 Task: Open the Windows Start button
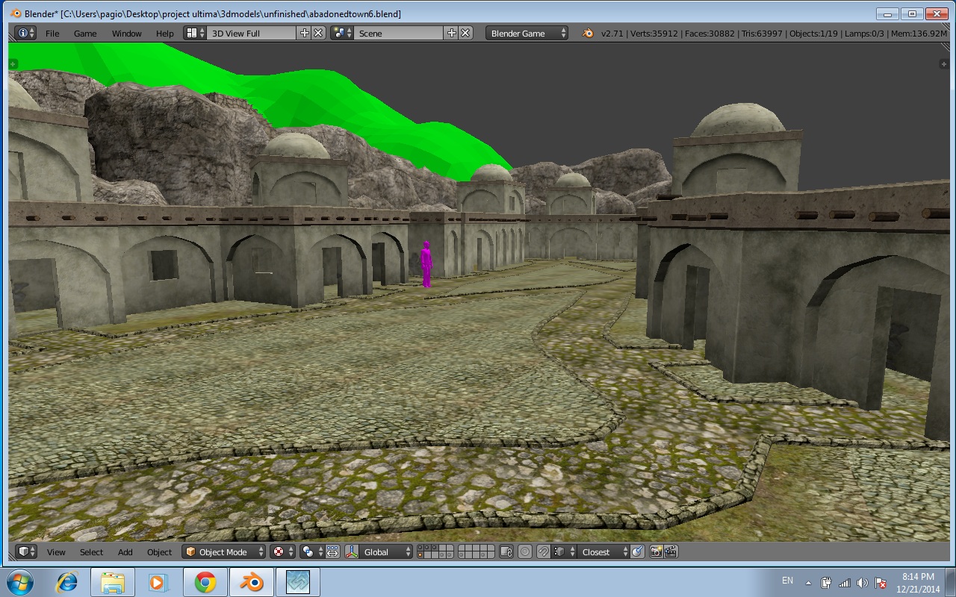coord(19,582)
